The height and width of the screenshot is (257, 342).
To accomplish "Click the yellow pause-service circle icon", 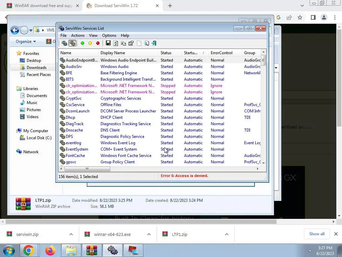I will point(90,43).
